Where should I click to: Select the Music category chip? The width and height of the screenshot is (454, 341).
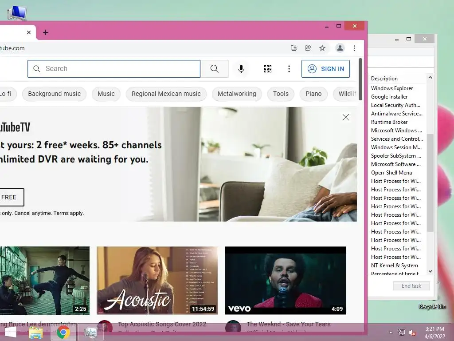(x=106, y=94)
